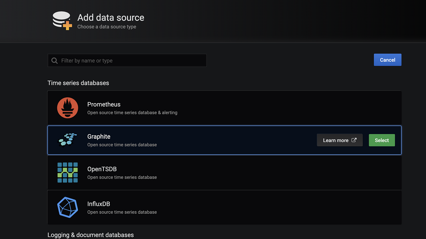Click the Prometheus description mentioning alerting
The image size is (426, 239).
[x=132, y=113]
